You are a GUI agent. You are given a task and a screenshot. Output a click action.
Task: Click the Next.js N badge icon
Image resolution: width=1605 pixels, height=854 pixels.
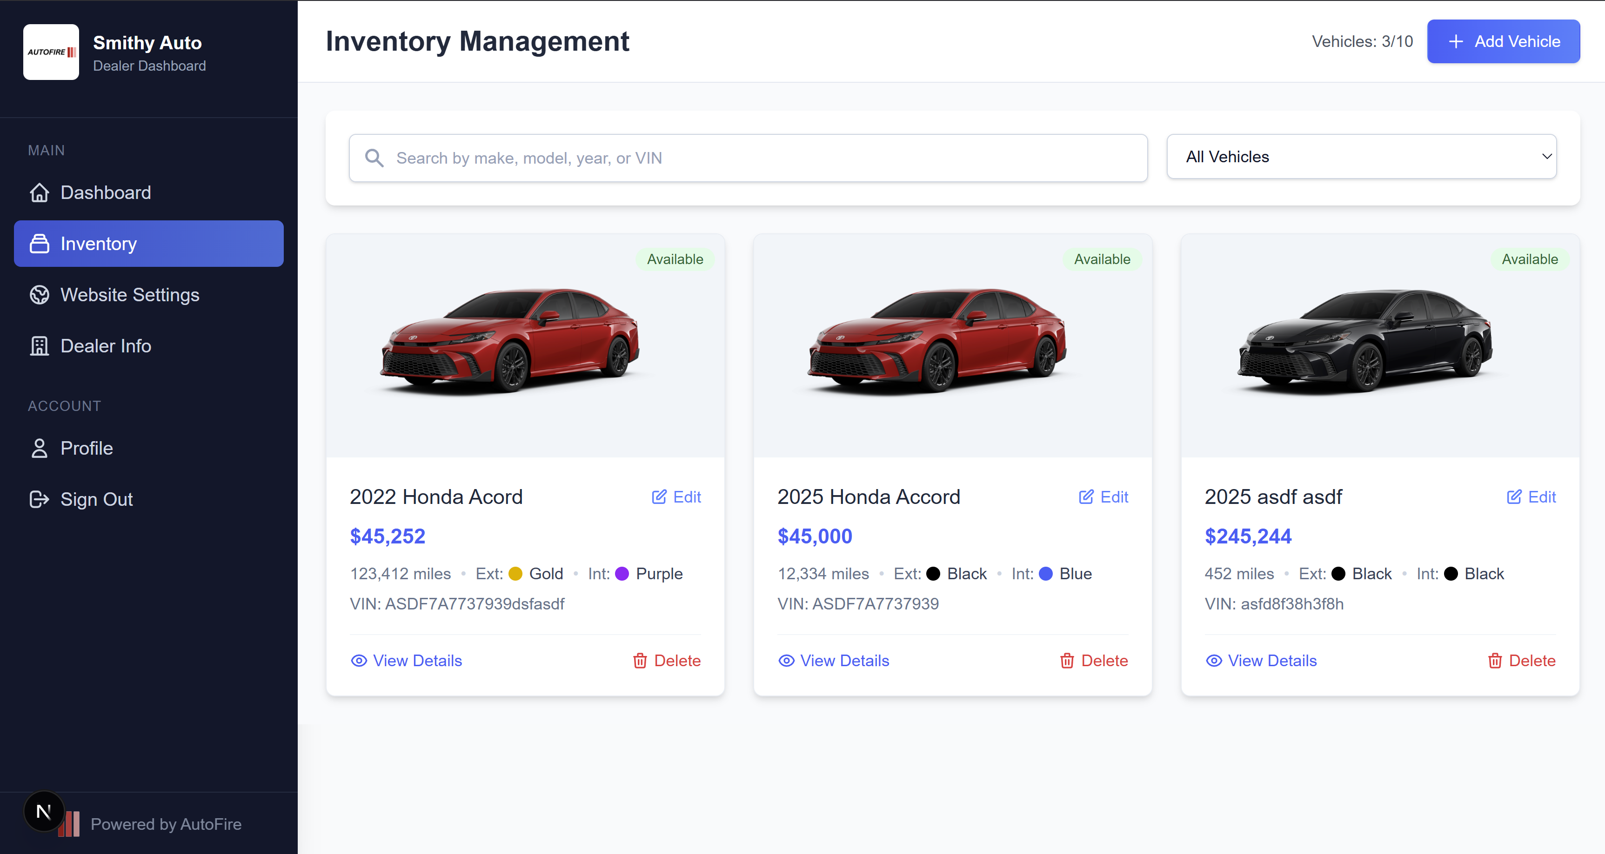click(44, 811)
